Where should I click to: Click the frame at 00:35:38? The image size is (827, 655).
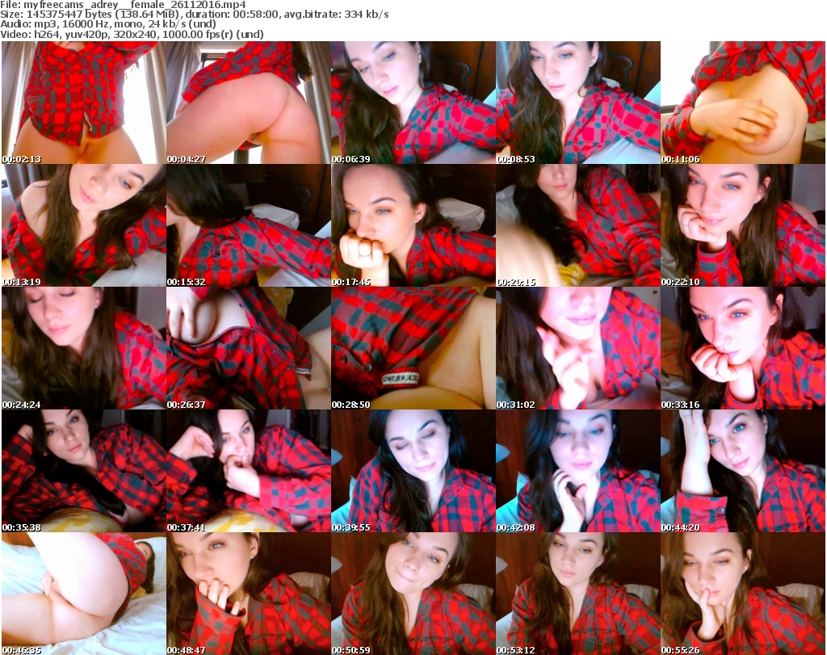(83, 471)
